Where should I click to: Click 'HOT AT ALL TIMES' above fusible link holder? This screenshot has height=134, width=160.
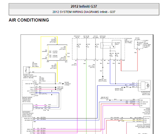click(x=137, y=39)
